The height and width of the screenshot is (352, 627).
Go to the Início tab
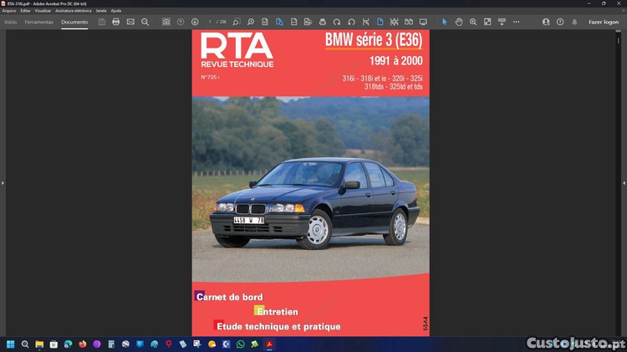coord(11,22)
